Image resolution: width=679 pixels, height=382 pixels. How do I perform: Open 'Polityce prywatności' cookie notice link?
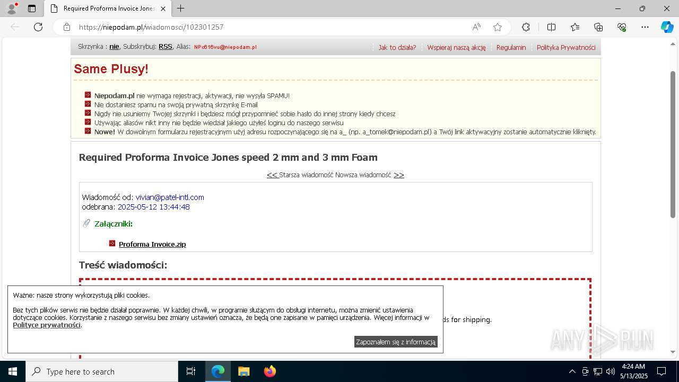[x=47, y=325]
